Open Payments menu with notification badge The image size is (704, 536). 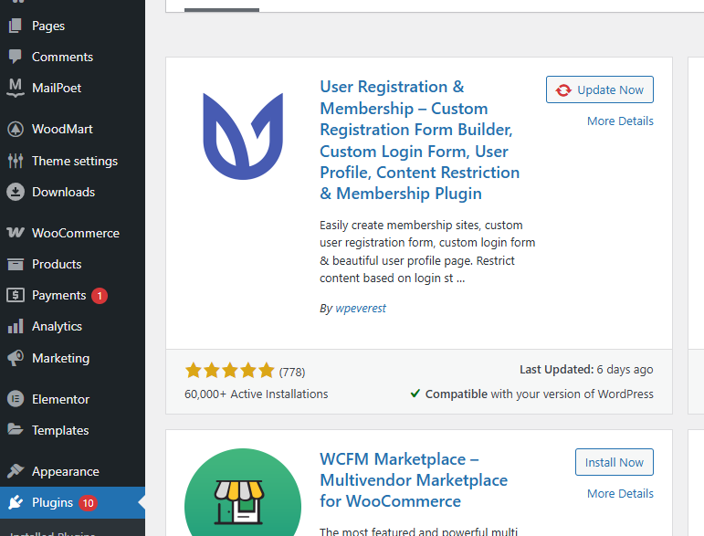(x=59, y=295)
